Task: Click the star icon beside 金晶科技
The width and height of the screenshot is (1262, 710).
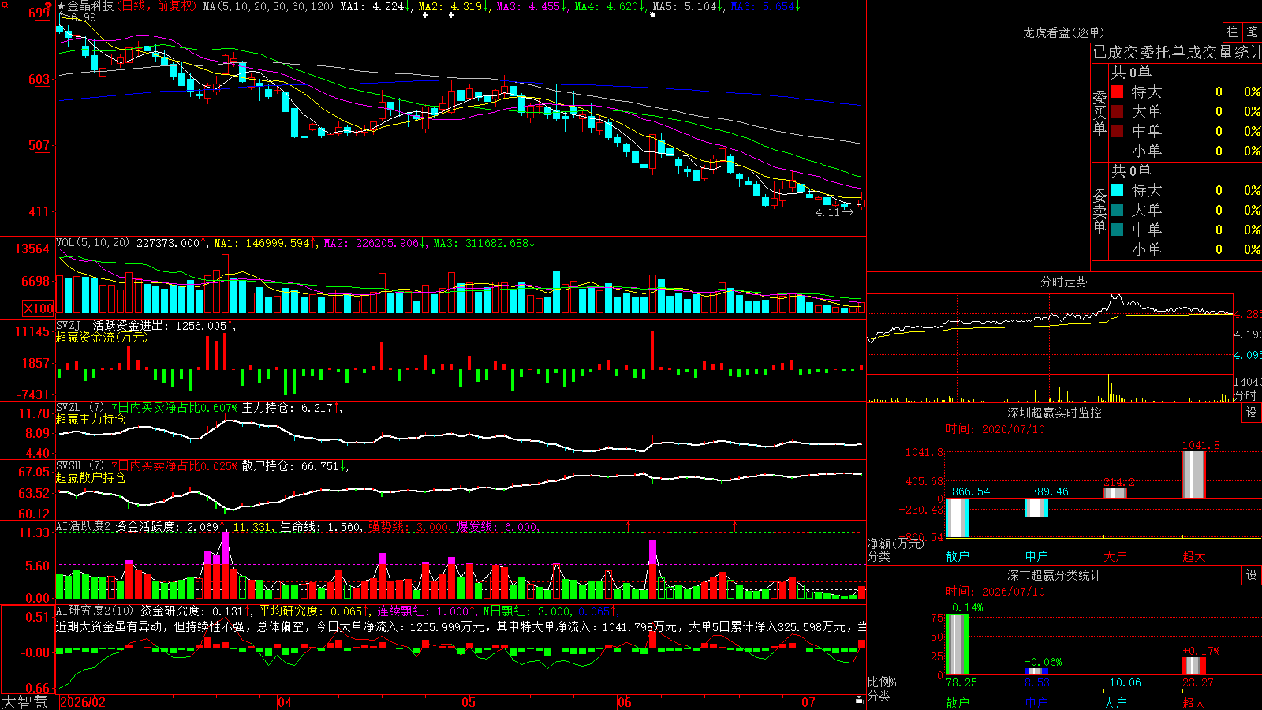Action: tap(62, 6)
